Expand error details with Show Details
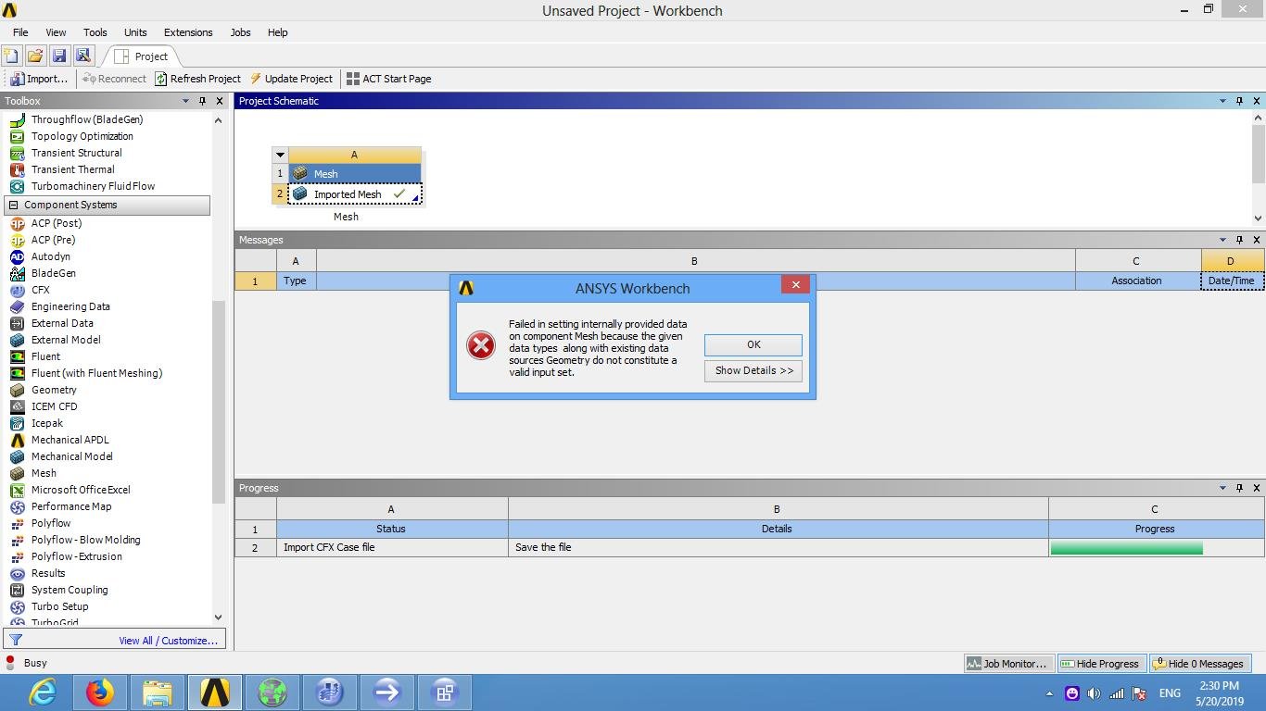Viewport: 1266px width, 711px height. [x=753, y=370]
